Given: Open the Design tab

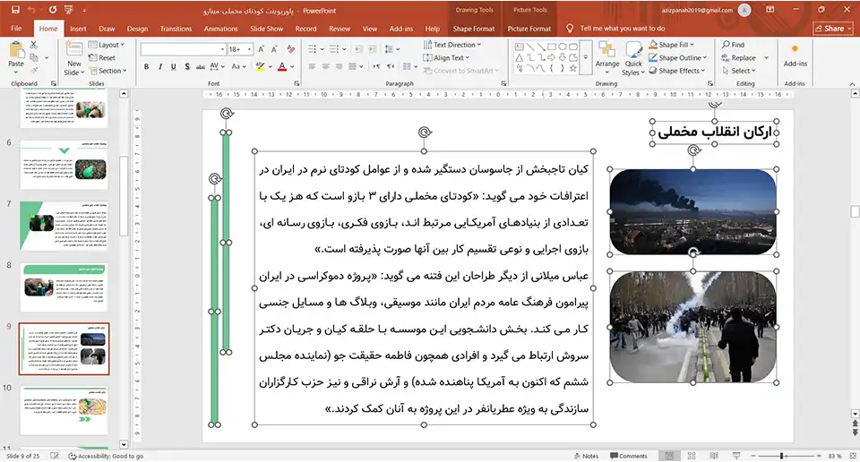Looking at the screenshot, I should tap(137, 29).
